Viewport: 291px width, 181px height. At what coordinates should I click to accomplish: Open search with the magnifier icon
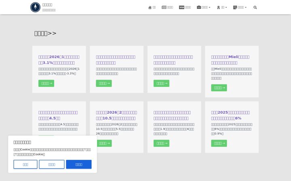(x=255, y=7)
